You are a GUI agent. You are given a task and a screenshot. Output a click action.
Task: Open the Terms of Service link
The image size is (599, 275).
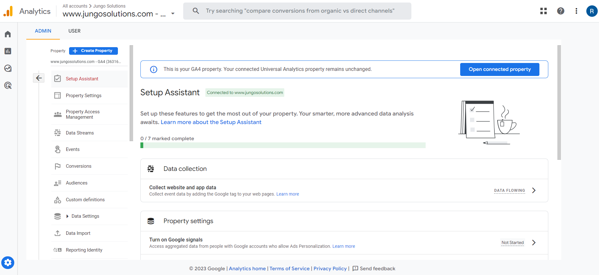290,268
